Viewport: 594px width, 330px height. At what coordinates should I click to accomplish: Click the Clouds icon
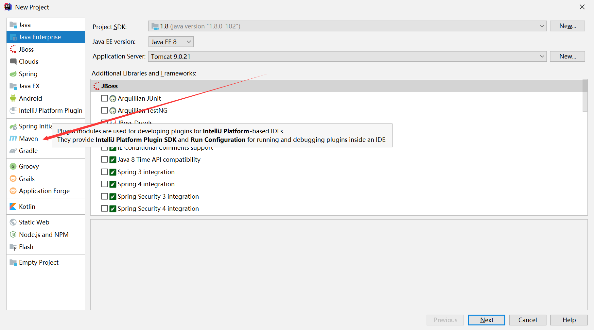(13, 61)
